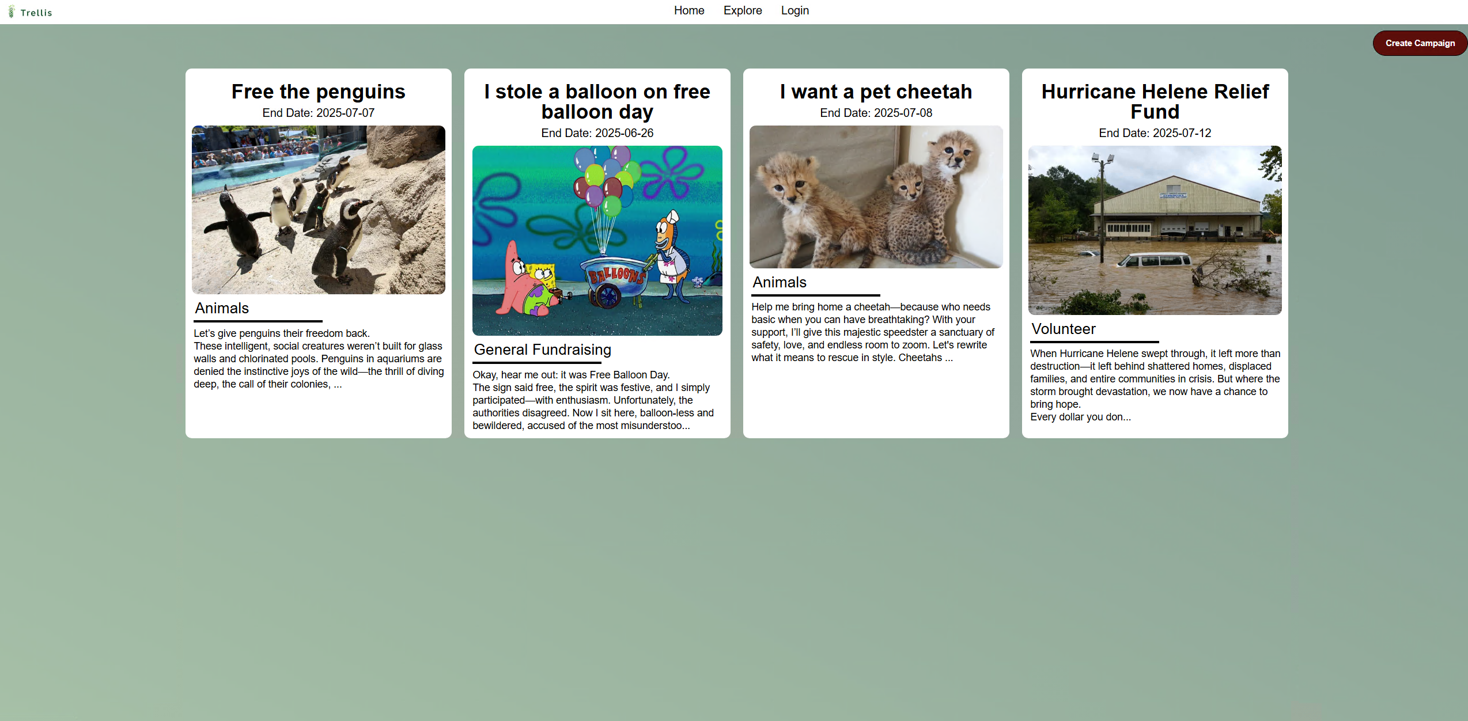Select the I want a pet cheetah title
This screenshot has width=1468, height=721.
(876, 92)
